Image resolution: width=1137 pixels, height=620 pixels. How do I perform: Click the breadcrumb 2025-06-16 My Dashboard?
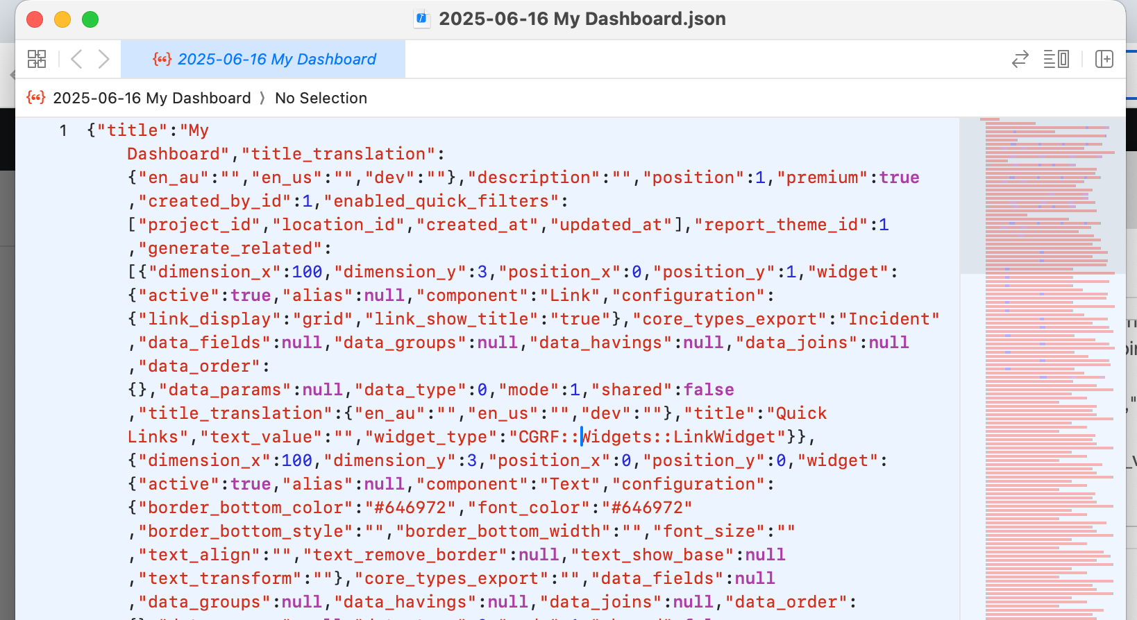point(152,98)
